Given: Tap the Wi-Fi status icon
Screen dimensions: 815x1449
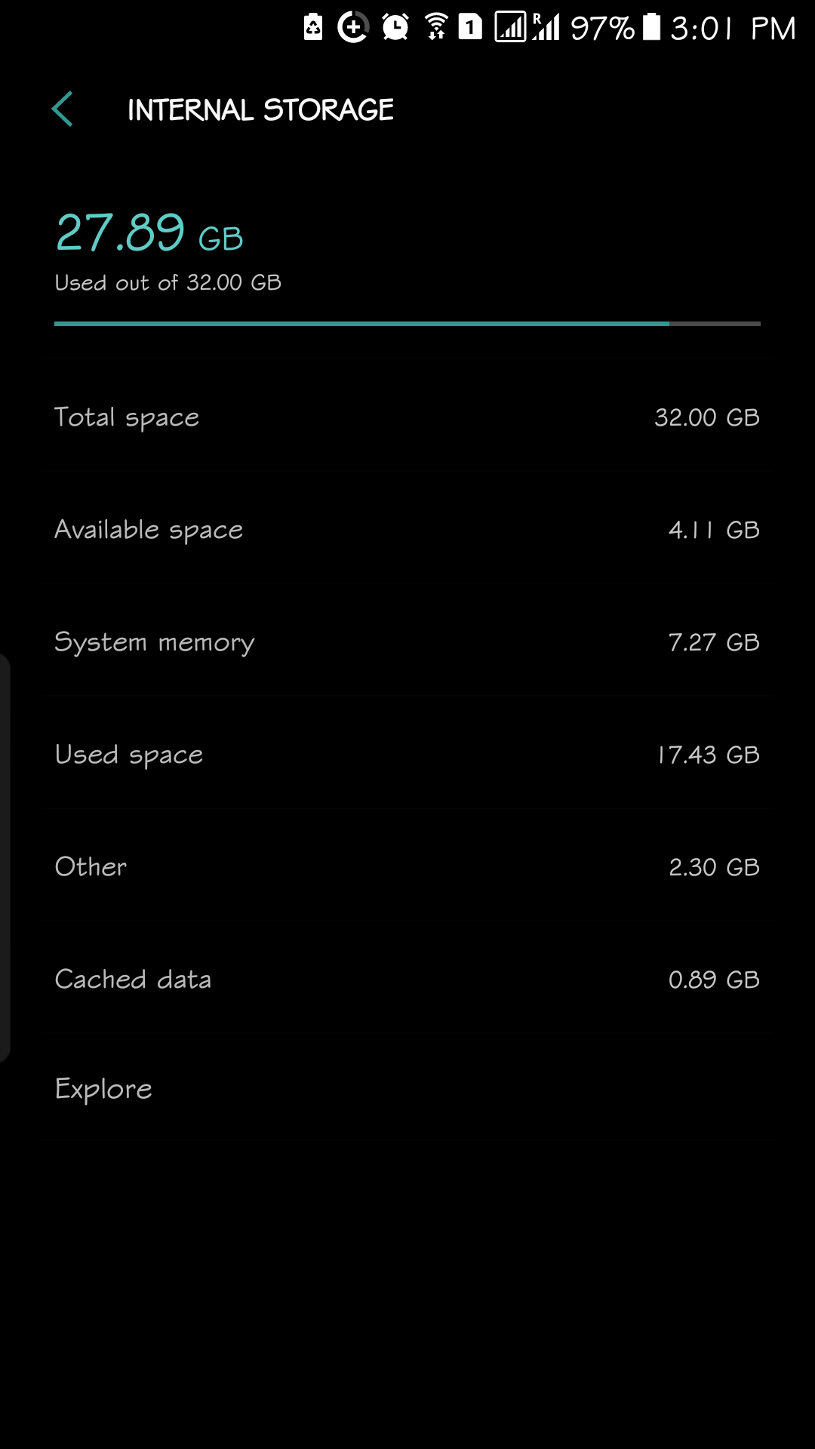Looking at the screenshot, I should click(436, 28).
